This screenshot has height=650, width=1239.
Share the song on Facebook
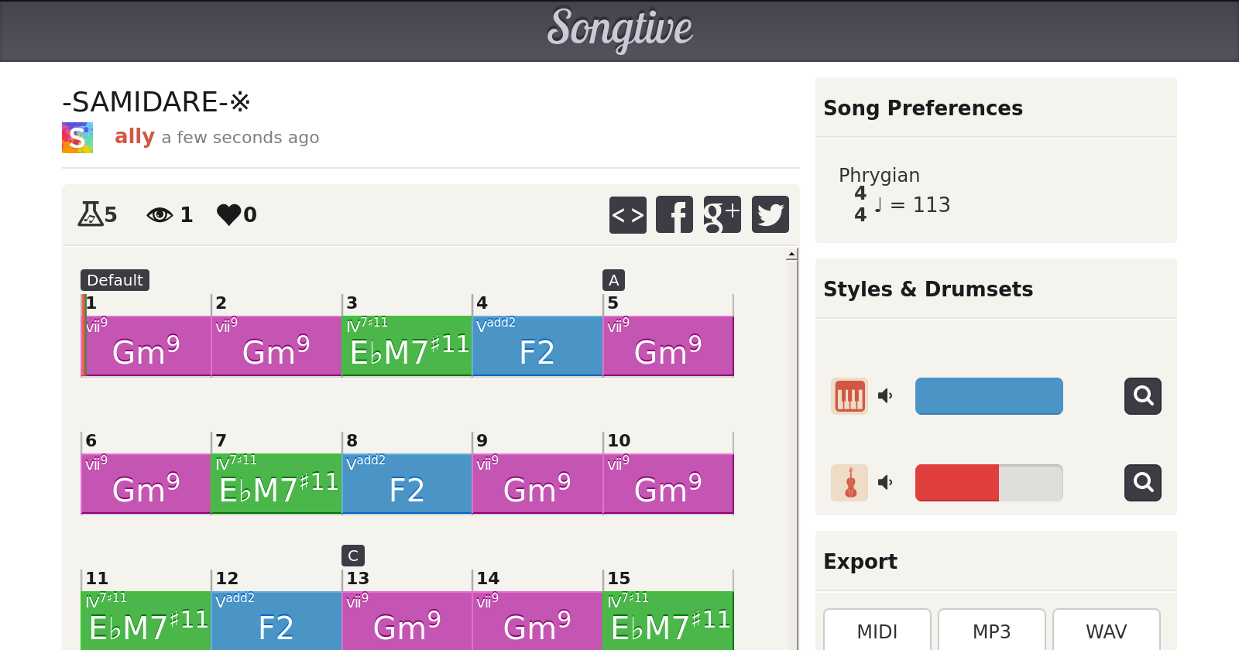coord(674,214)
